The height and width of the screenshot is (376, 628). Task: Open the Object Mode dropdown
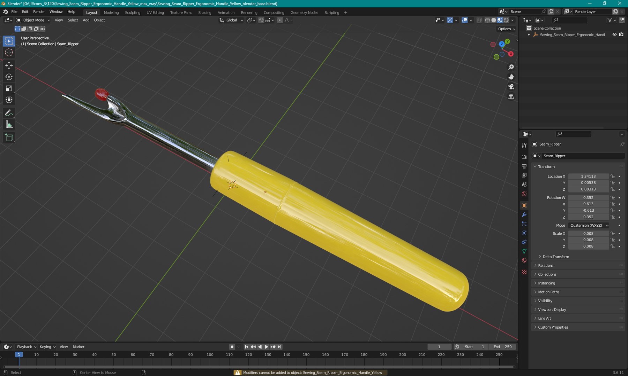click(33, 20)
